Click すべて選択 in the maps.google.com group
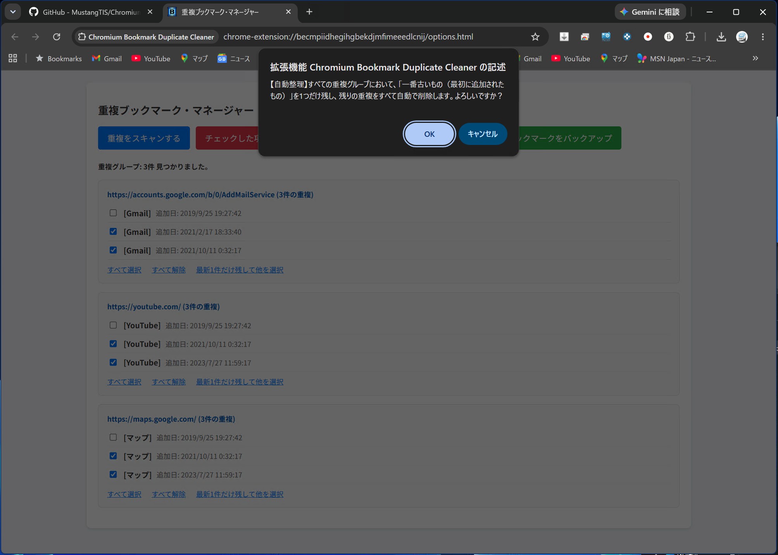This screenshot has width=778, height=555. [124, 494]
